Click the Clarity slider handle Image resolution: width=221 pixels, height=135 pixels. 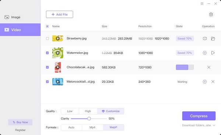click(x=89, y=118)
